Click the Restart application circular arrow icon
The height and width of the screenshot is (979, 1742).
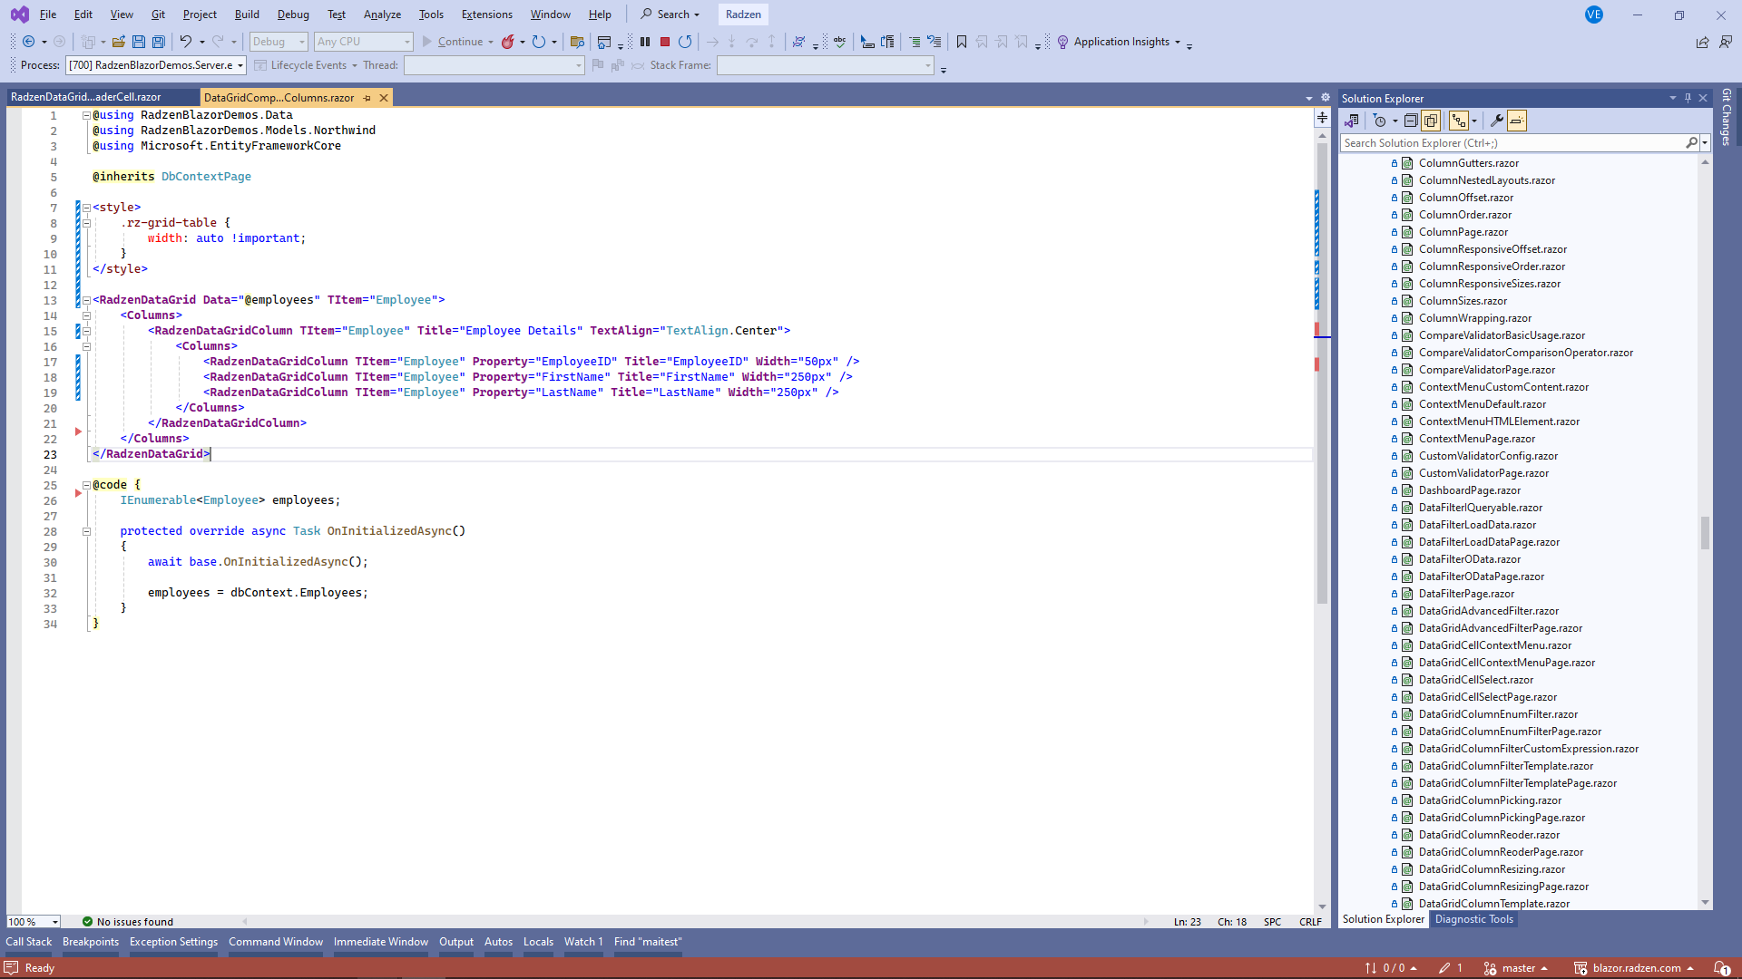tap(539, 42)
